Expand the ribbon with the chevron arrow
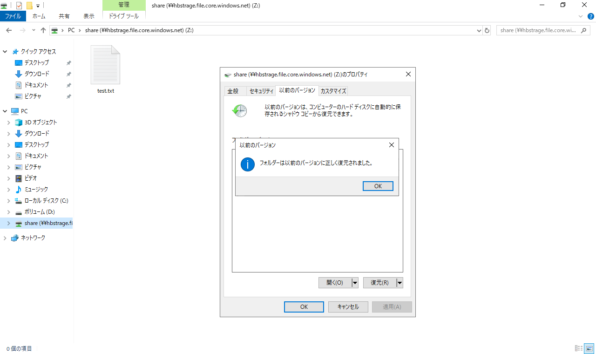The height and width of the screenshot is (354, 596). point(581,16)
